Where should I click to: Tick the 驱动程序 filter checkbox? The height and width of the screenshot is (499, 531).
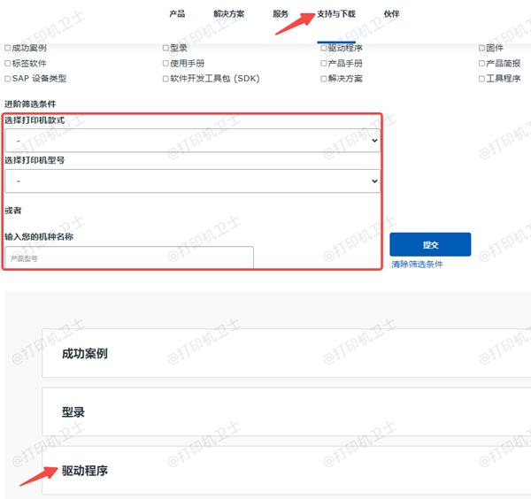pos(324,49)
